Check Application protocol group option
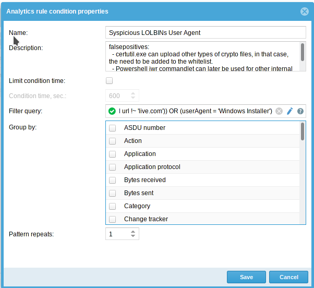Viewport: 314px width, 288px height. tap(112, 167)
